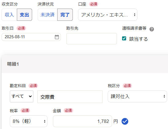168x129 pixels.
Task: Open the 8%（軽） tax rate dropdown
Action: (28, 121)
